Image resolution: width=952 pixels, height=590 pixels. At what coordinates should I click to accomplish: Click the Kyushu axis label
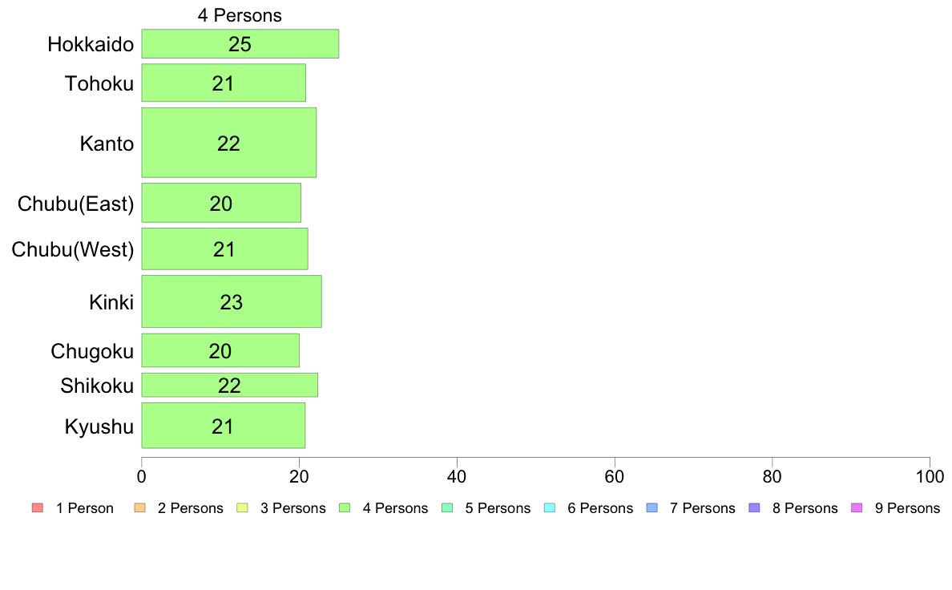coord(99,426)
